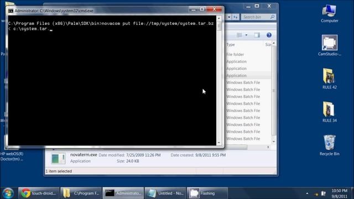Sort by the Size column header
The image size is (354, 199).
[x=268, y=45]
